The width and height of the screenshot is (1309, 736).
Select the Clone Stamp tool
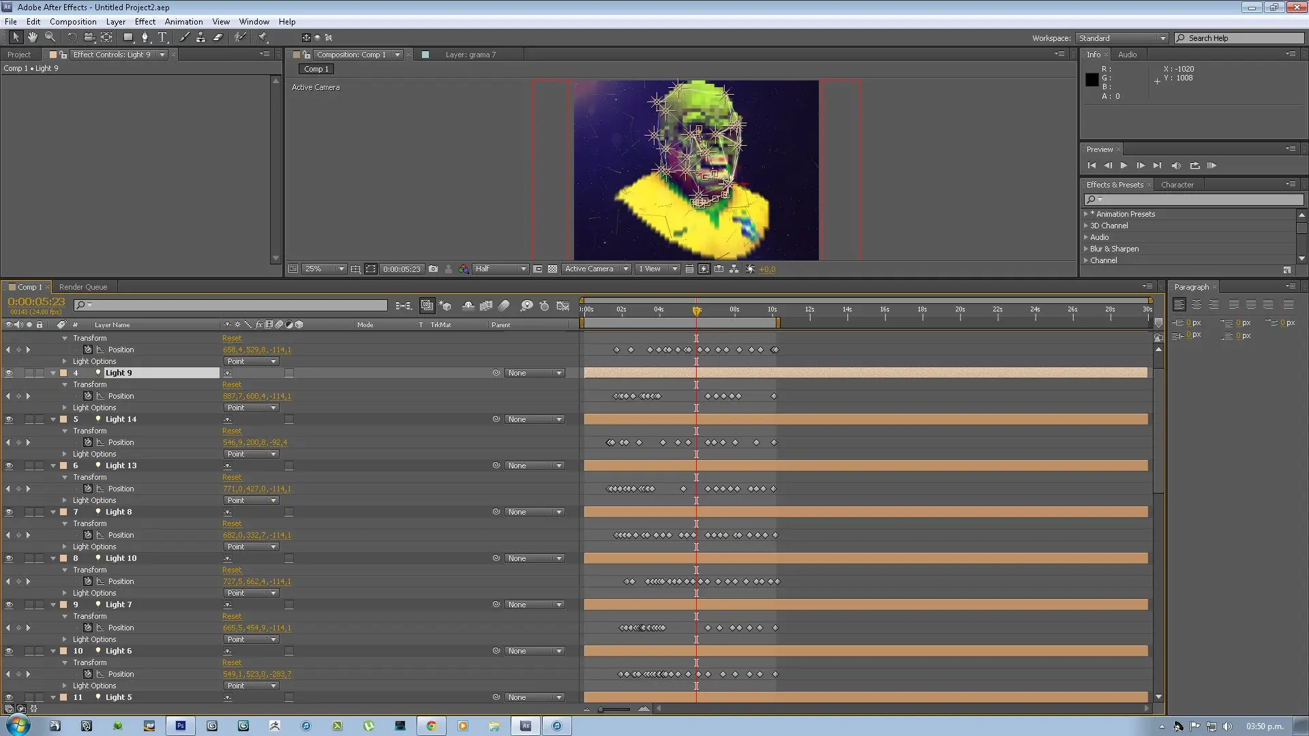[x=200, y=37]
